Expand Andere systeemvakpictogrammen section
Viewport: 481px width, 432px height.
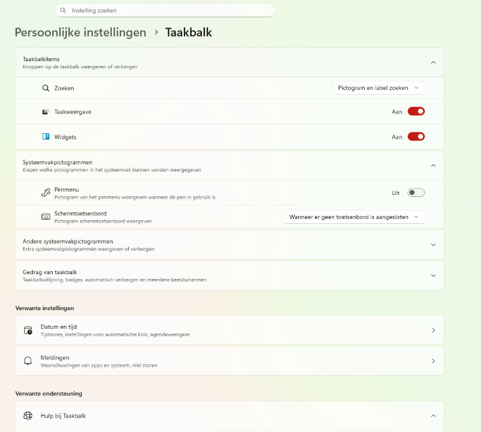click(x=433, y=245)
